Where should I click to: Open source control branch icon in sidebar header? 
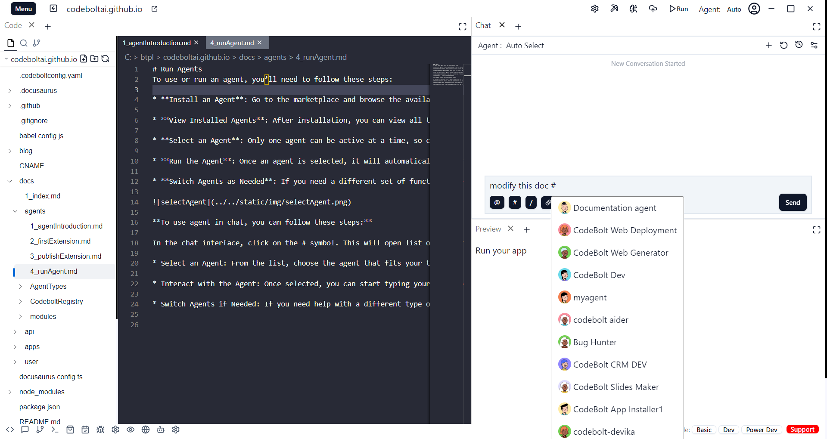click(37, 43)
